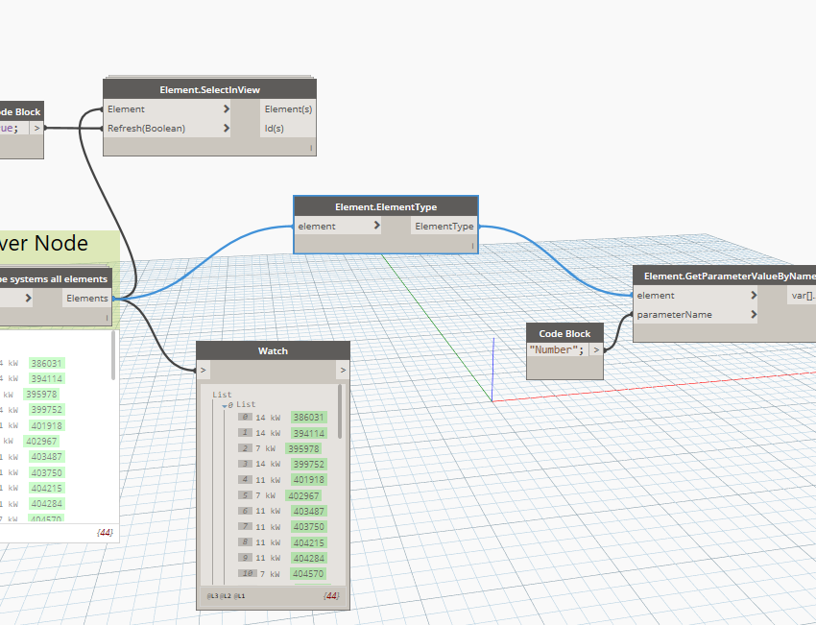Click ElementType output port

click(x=444, y=227)
